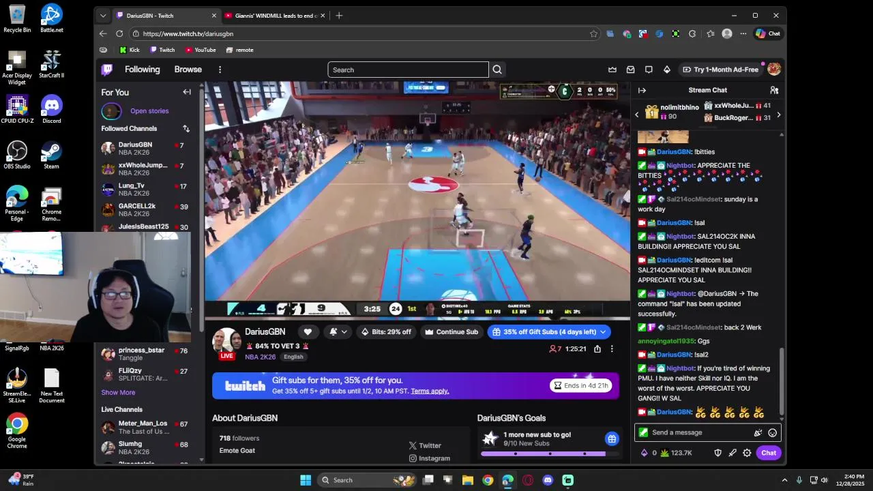873x491 pixels.
Task: Open celebration party popper icon in chat
Action: [758, 432]
